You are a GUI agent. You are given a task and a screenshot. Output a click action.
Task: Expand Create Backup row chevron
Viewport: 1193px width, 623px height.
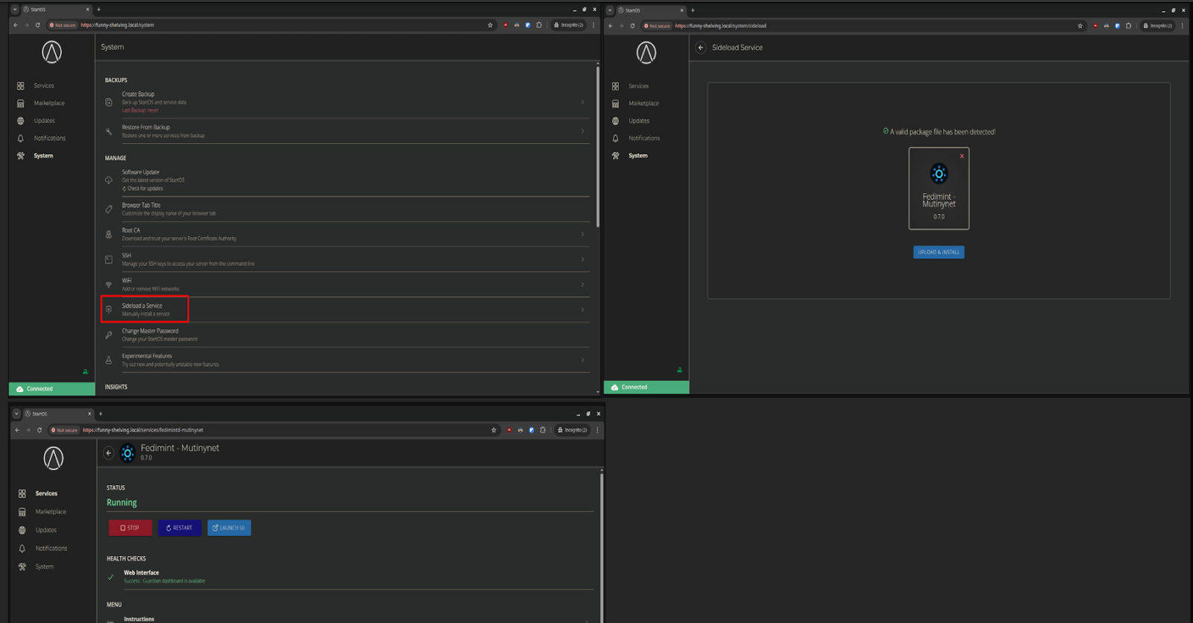point(582,102)
